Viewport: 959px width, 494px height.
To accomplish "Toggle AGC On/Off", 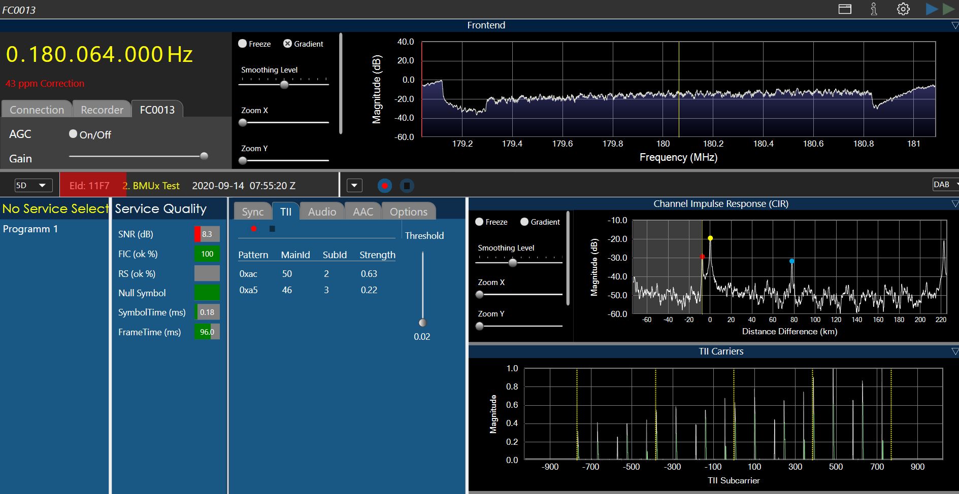I will click(74, 134).
